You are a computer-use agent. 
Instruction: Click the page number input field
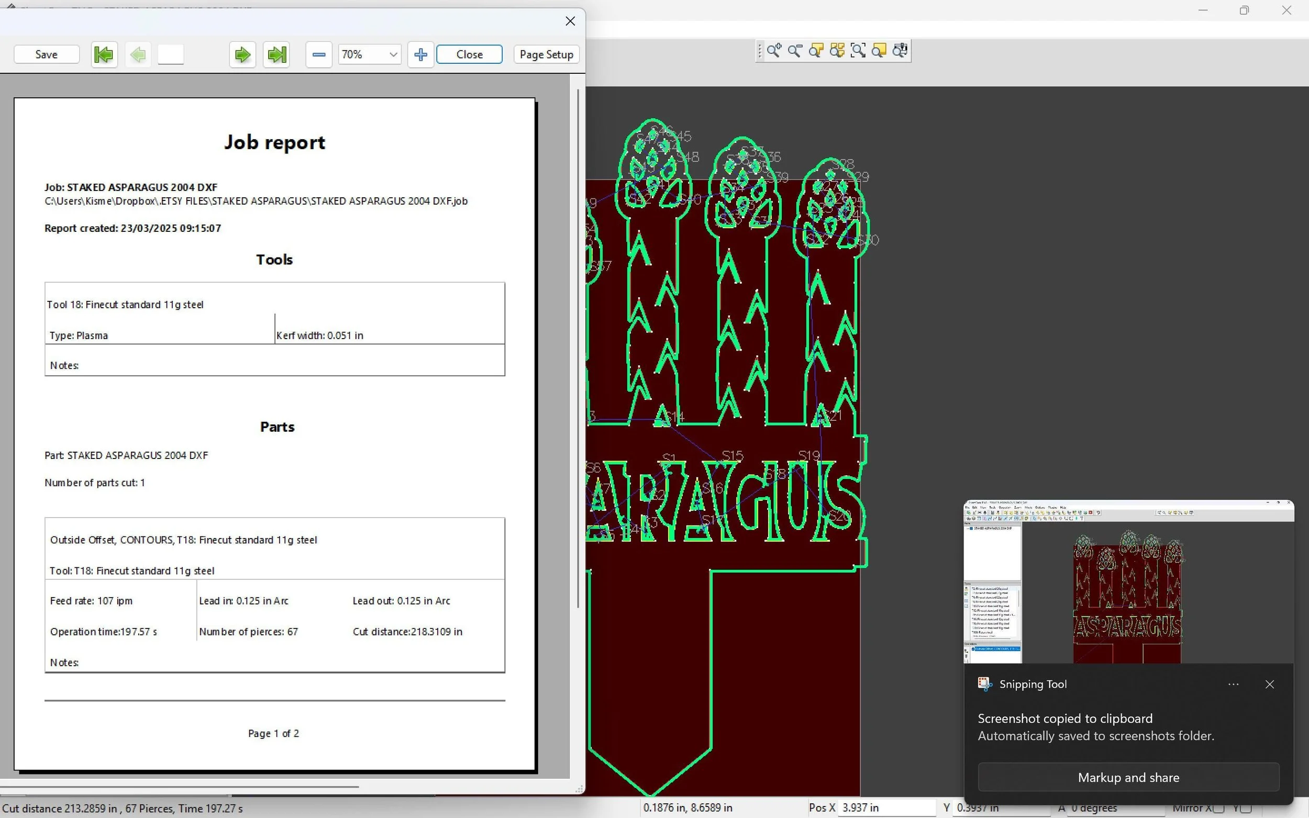tap(171, 54)
